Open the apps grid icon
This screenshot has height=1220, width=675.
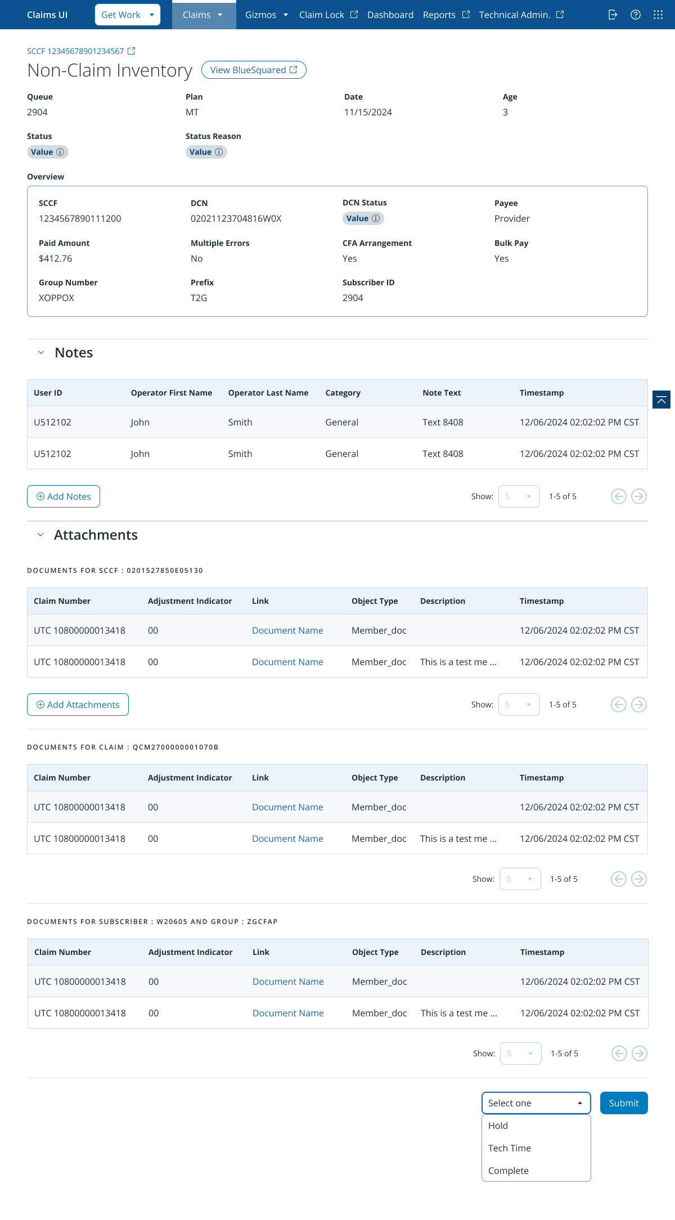pyautogui.click(x=658, y=15)
